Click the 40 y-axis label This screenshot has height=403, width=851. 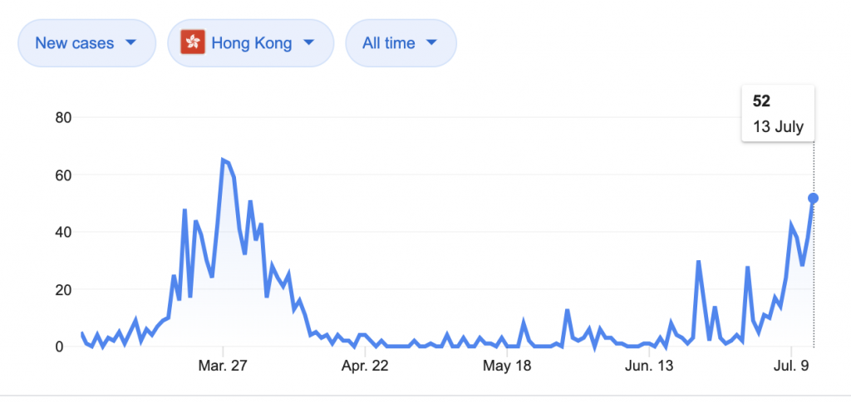tap(63, 232)
